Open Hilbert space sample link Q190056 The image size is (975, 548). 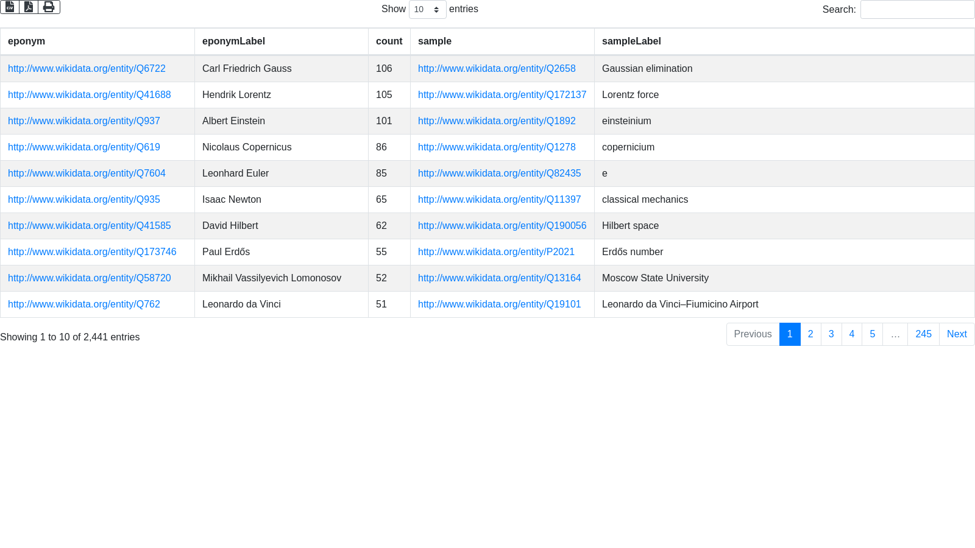(x=502, y=226)
